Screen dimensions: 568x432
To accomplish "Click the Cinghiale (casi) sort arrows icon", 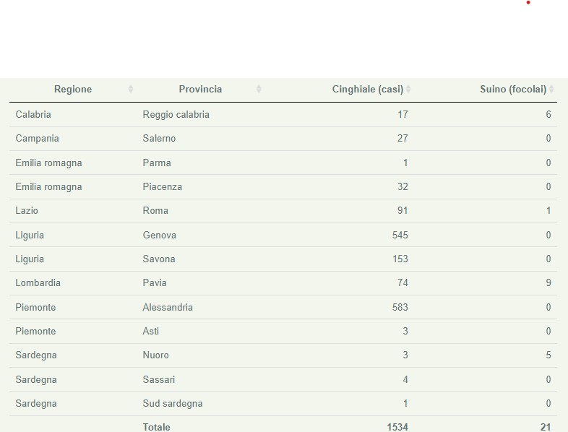I will (408, 90).
